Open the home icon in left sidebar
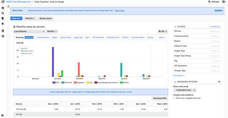Image resolution: width=228 pixels, height=118 pixels. point(3,8)
